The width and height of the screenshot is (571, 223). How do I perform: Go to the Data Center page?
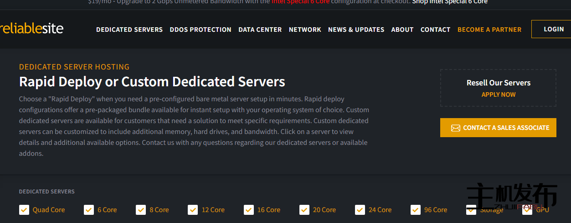[260, 30]
